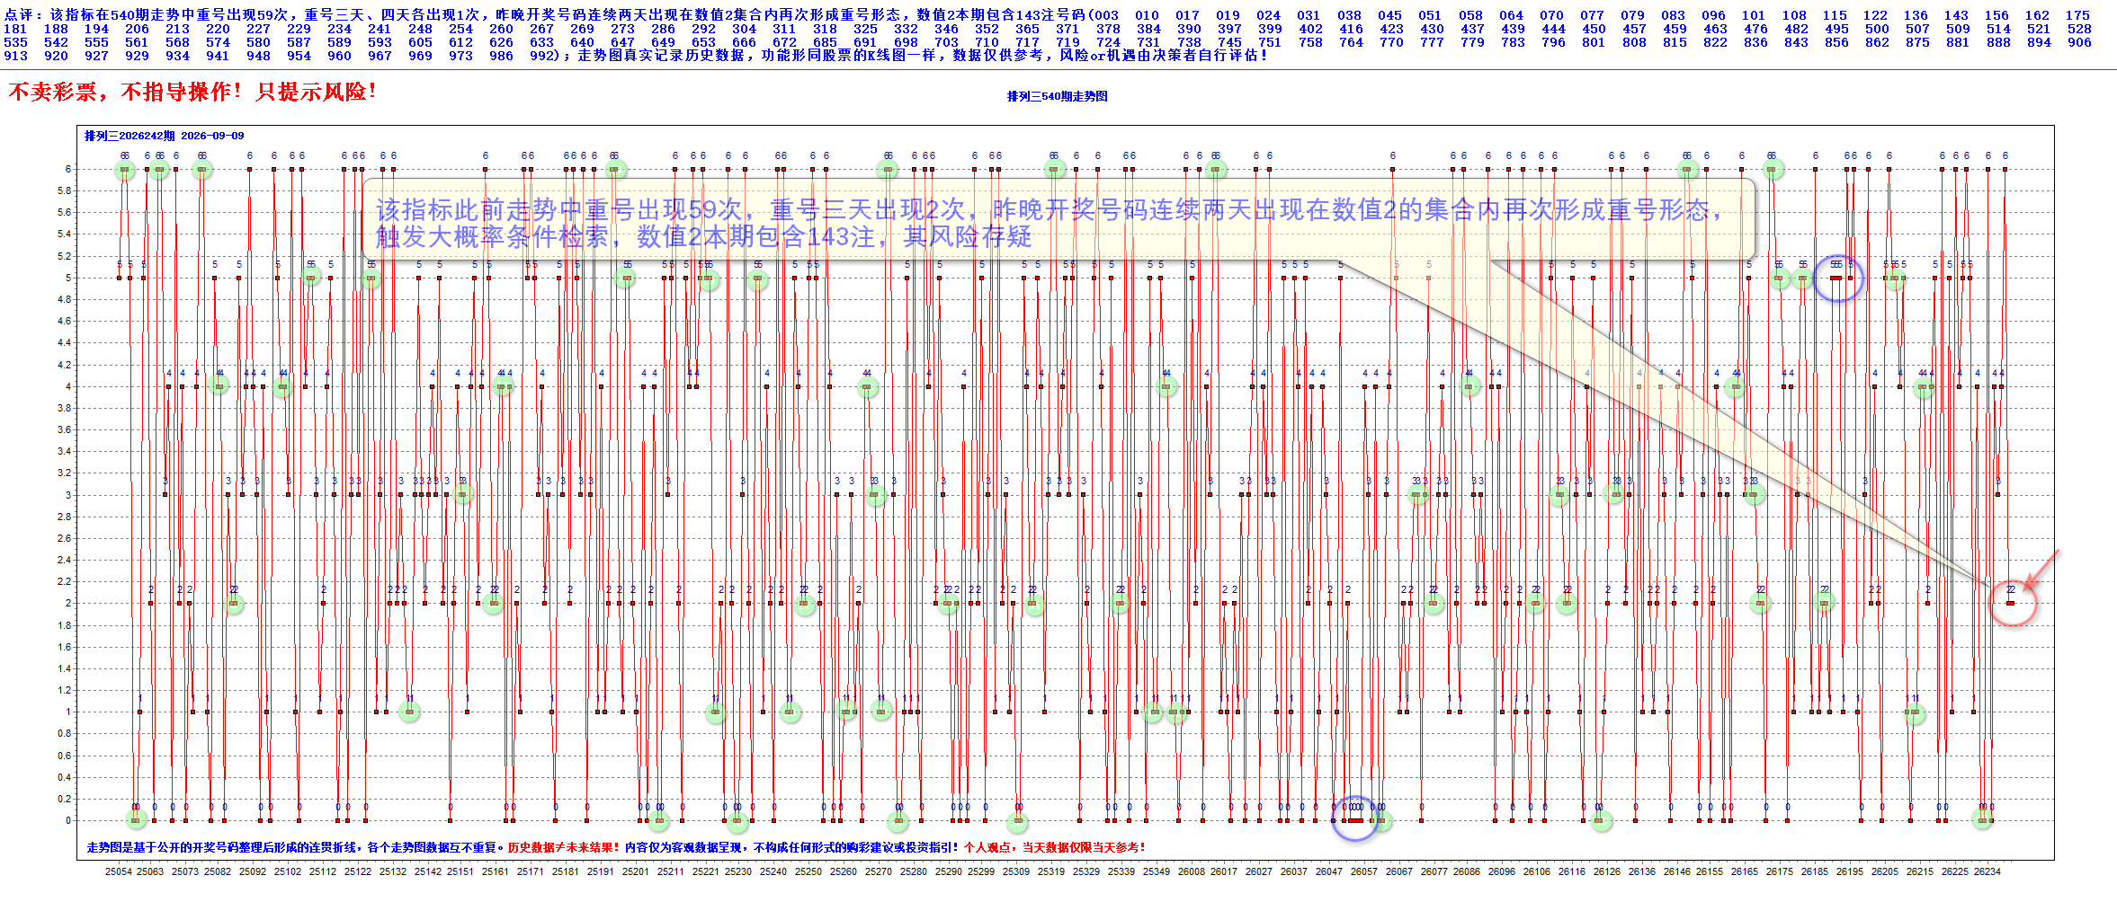Click the x-axis label 26155
Viewport: 2117px width, 902px height.
pyautogui.click(x=1710, y=871)
